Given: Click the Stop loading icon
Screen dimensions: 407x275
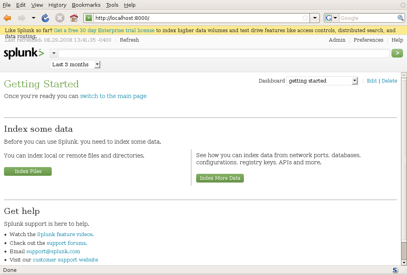Looking at the screenshot, I should click(60, 18).
